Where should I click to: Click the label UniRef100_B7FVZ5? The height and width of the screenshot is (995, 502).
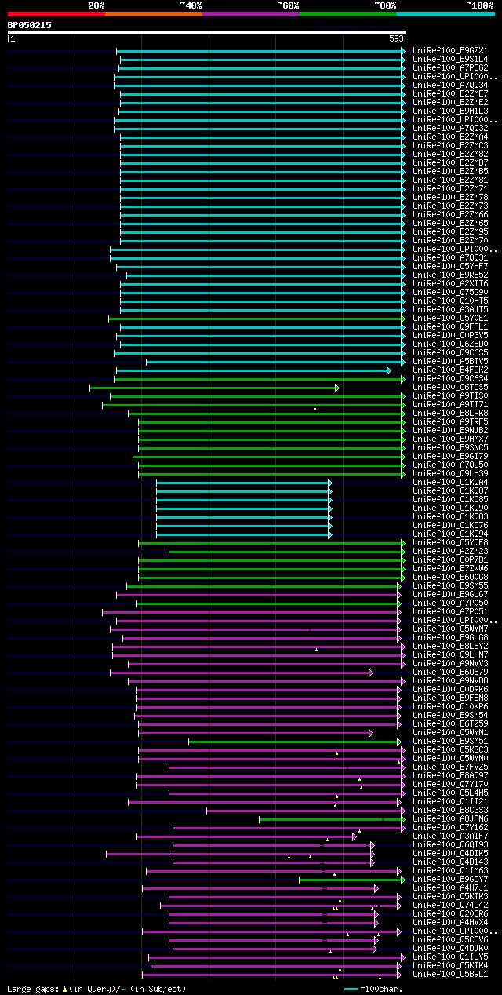(451, 767)
